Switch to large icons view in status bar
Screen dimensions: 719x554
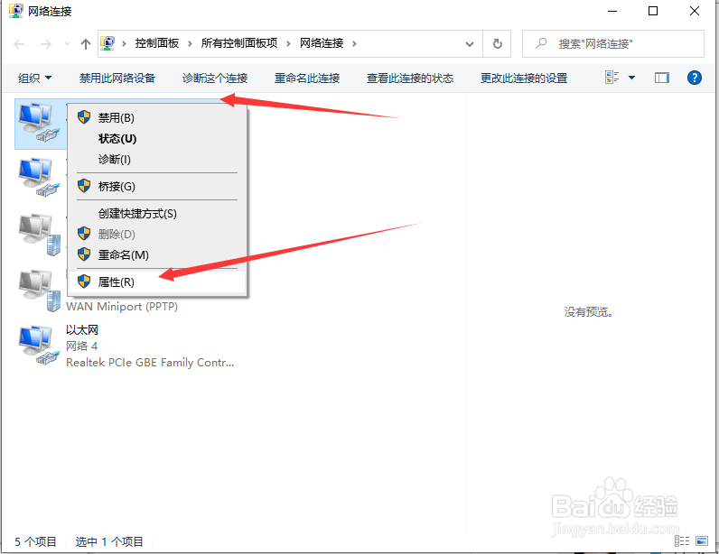tap(702, 541)
